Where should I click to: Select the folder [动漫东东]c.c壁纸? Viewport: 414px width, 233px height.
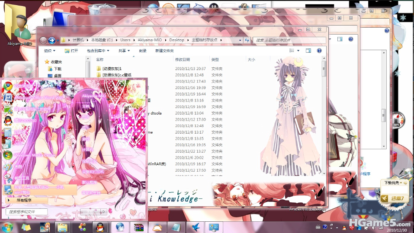coord(114,75)
